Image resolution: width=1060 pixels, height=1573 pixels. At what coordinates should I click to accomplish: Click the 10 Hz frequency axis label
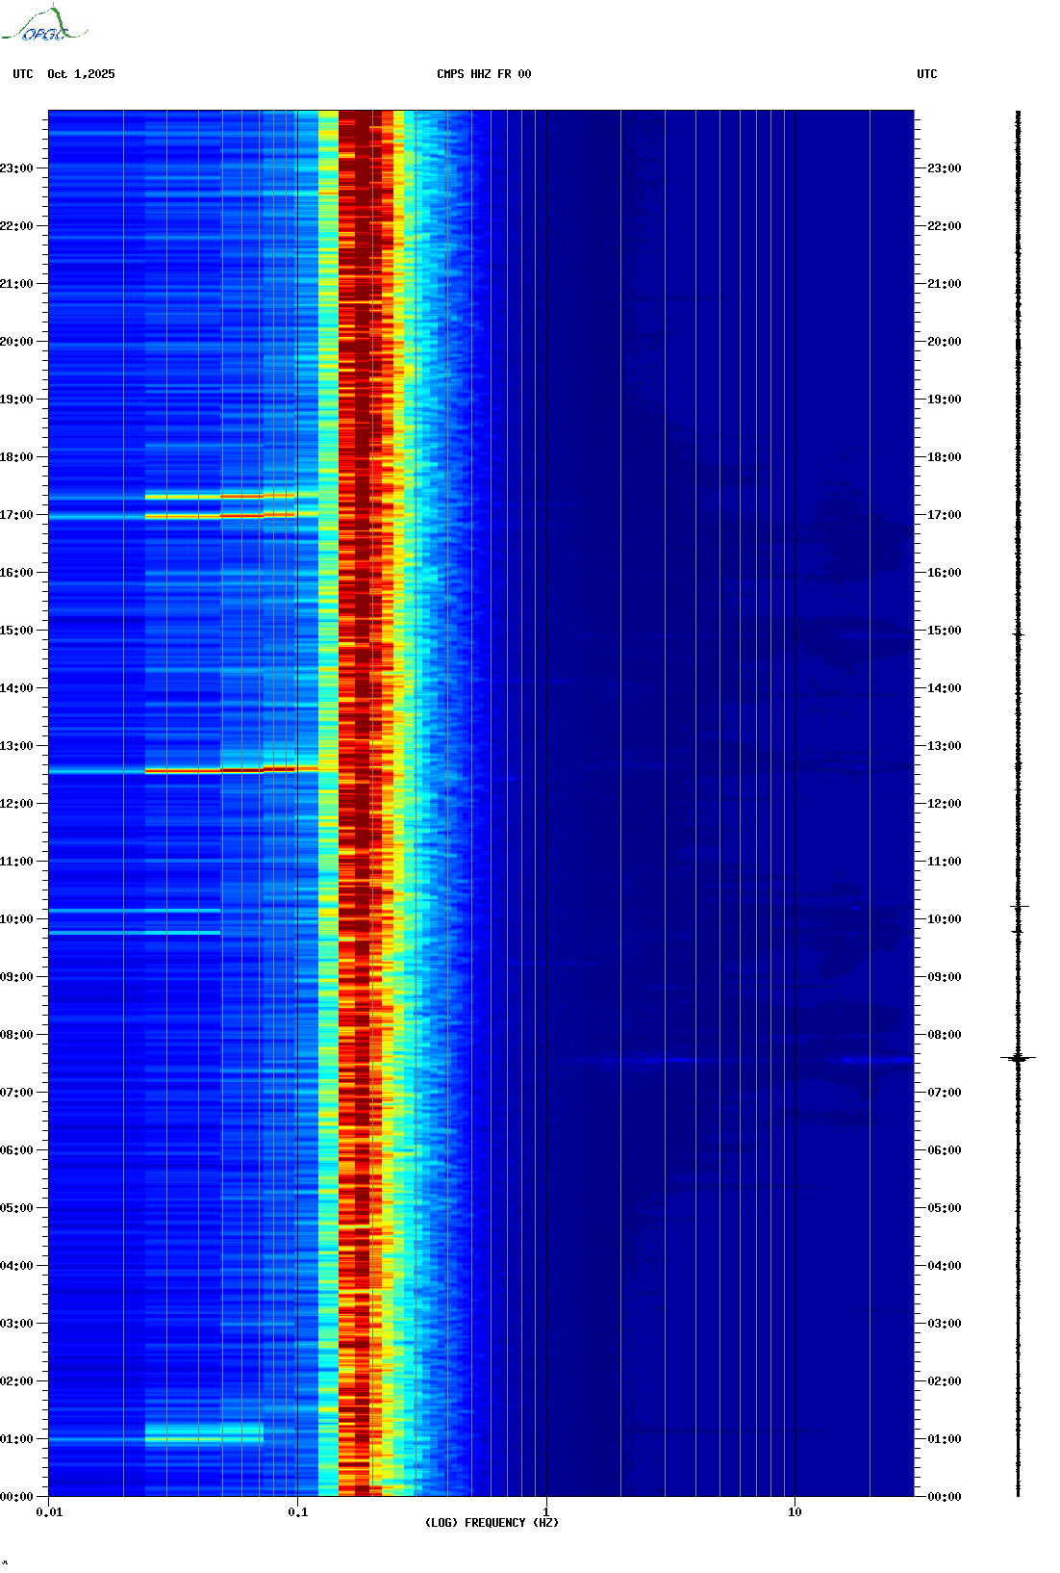click(795, 1512)
